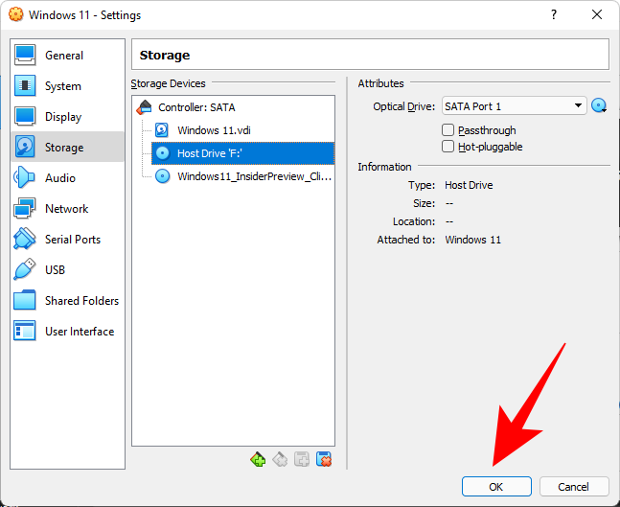Switch to the Display settings page

tap(63, 117)
